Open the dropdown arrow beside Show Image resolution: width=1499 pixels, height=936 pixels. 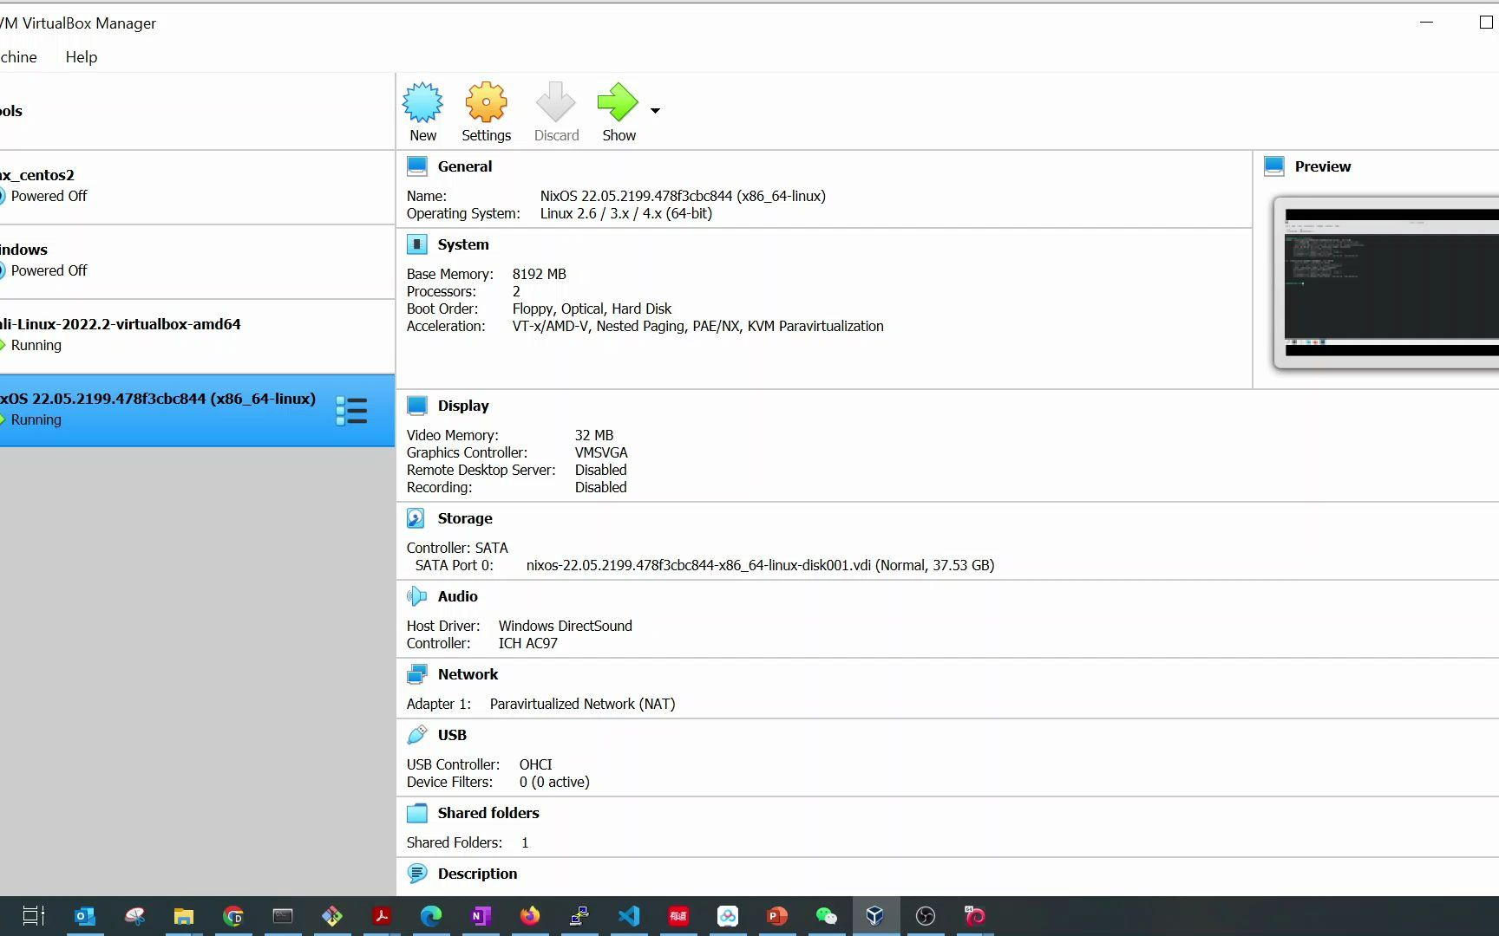[x=656, y=111]
